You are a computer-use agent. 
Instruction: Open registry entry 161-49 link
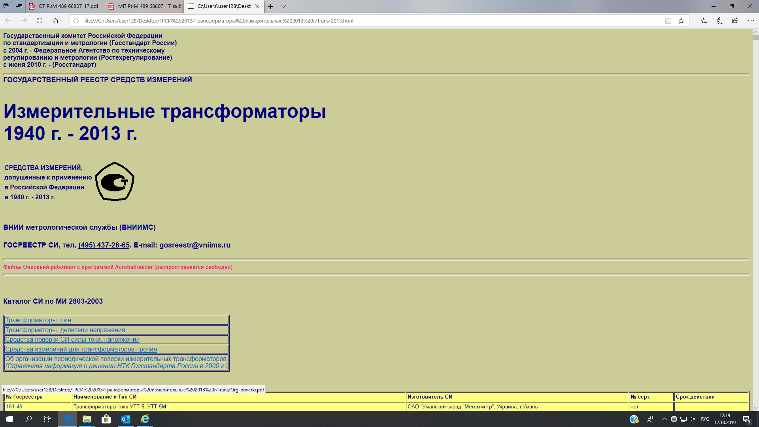pos(14,406)
